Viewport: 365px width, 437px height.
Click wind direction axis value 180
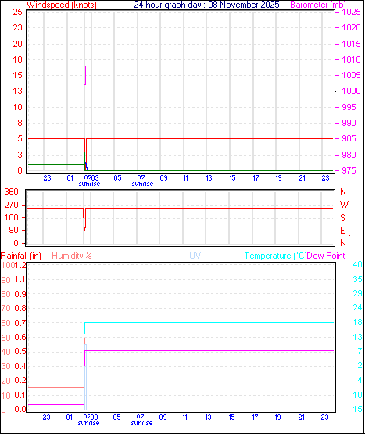coord(11,217)
